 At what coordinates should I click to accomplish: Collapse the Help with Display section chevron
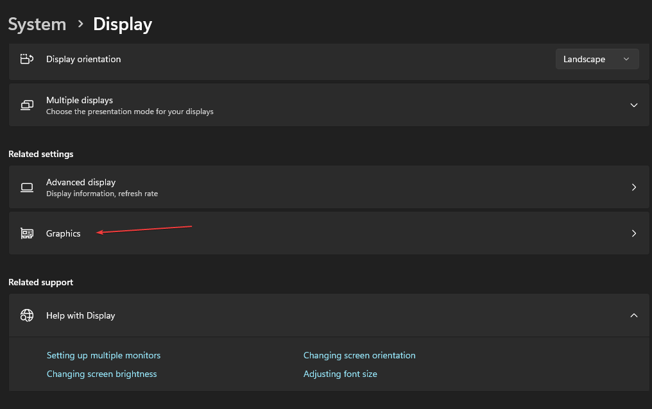click(633, 315)
